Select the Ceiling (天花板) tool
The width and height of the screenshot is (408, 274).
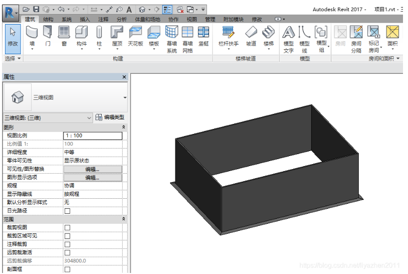(x=135, y=36)
